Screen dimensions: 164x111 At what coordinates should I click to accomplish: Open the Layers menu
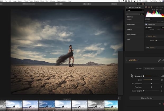[20, 1]
